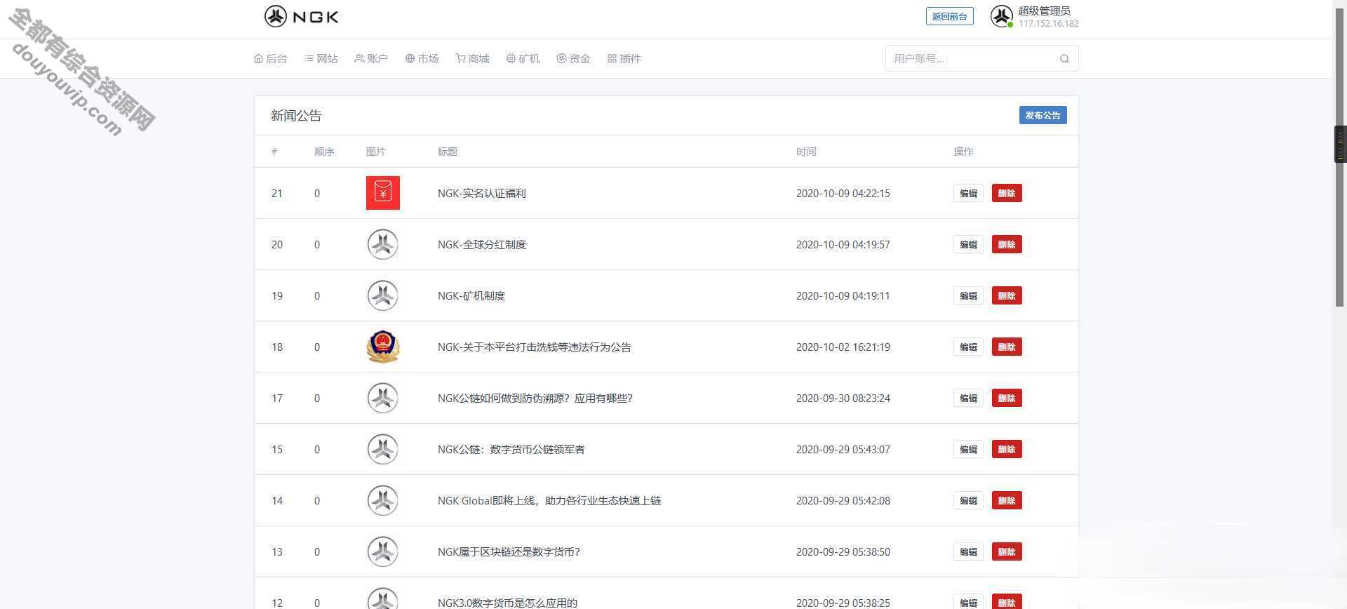Click the 返回前台 button
Image resolution: width=1347 pixels, height=609 pixels.
pyautogui.click(x=949, y=16)
